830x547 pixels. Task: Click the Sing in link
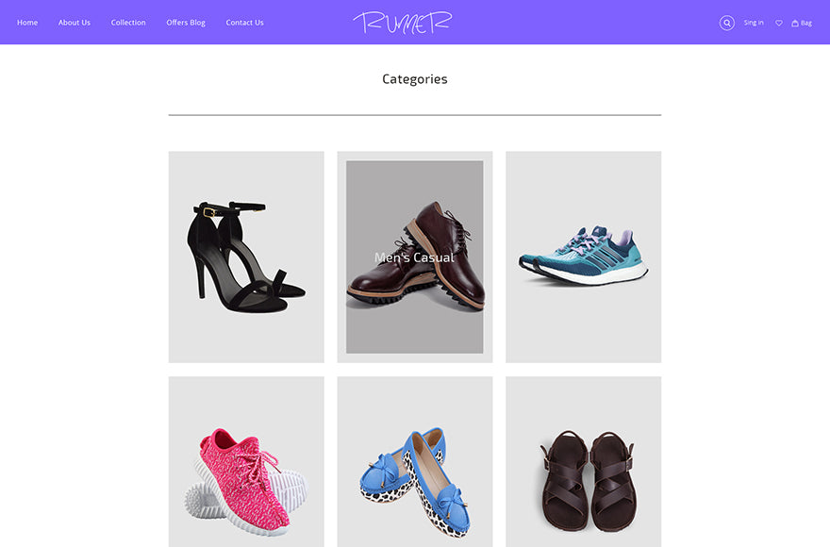[x=754, y=23]
